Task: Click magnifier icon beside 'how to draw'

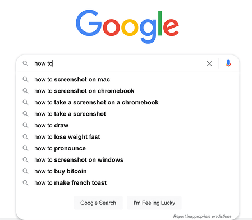Action: 25,125
